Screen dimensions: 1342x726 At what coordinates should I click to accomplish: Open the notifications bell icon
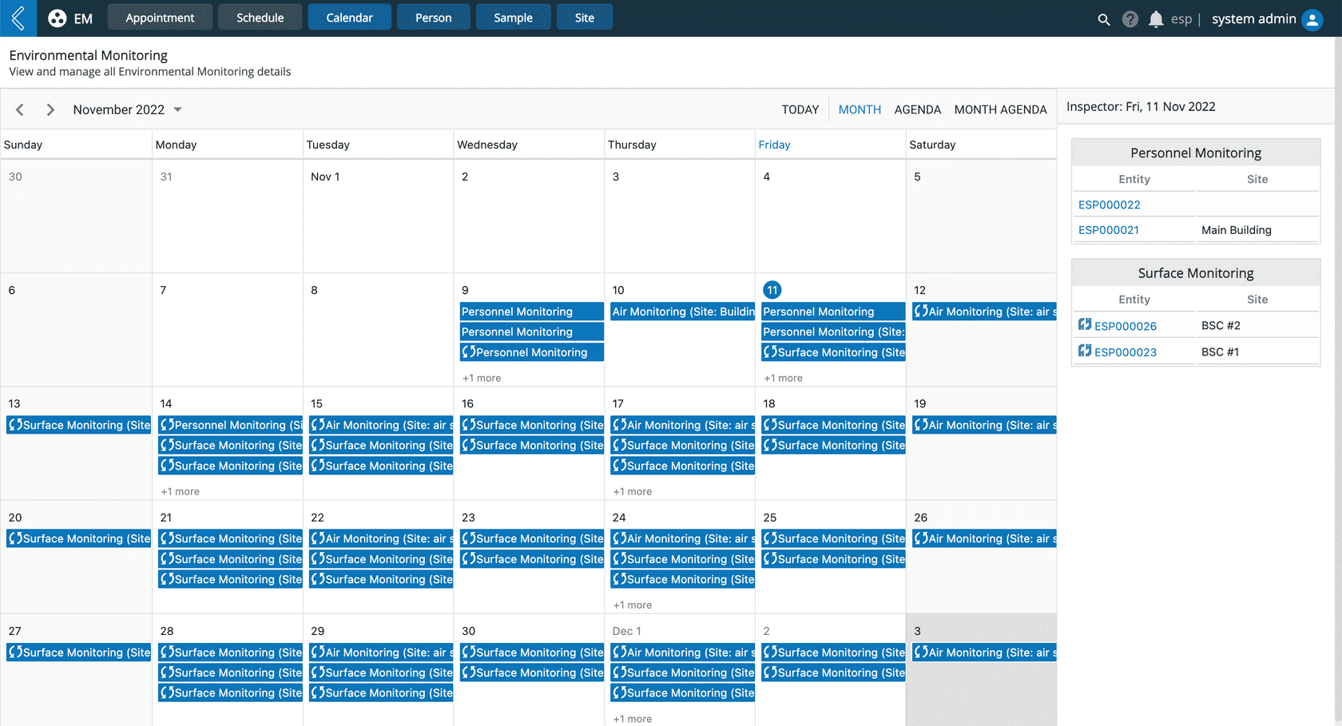[1156, 19]
